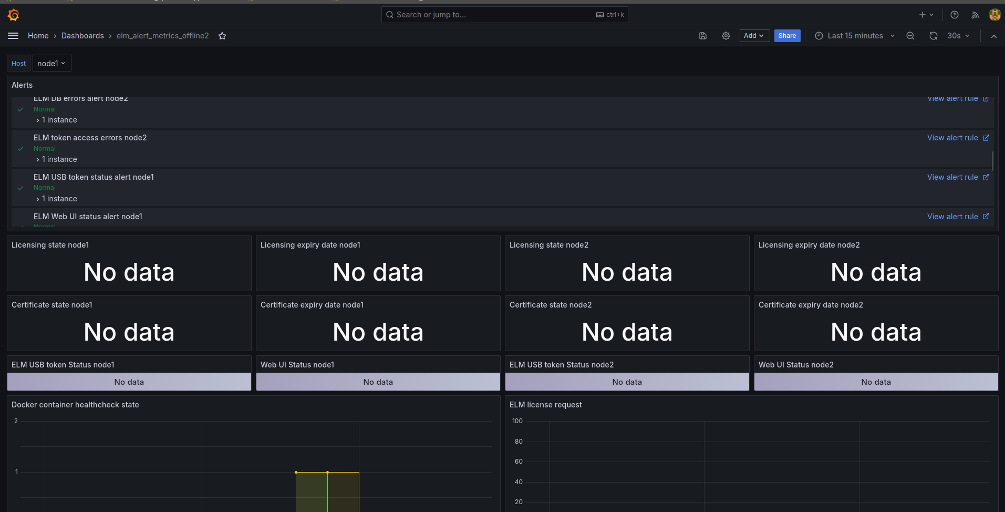Expand 1 instance under ELM DB errors alert node2

[x=57, y=120]
